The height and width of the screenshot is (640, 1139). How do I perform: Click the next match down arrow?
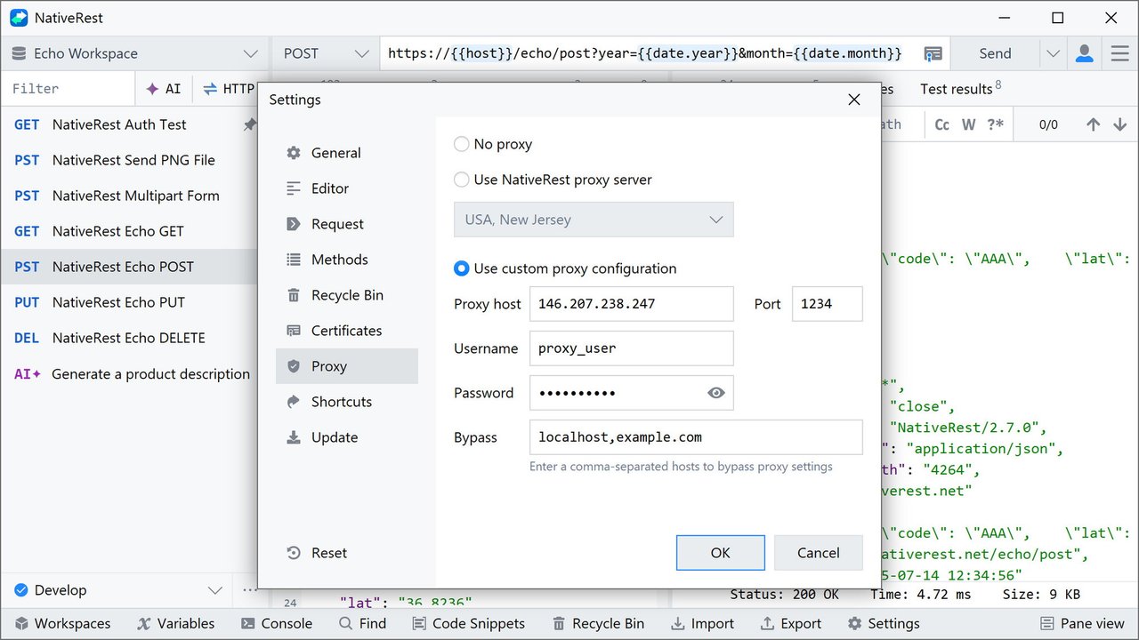1119,124
